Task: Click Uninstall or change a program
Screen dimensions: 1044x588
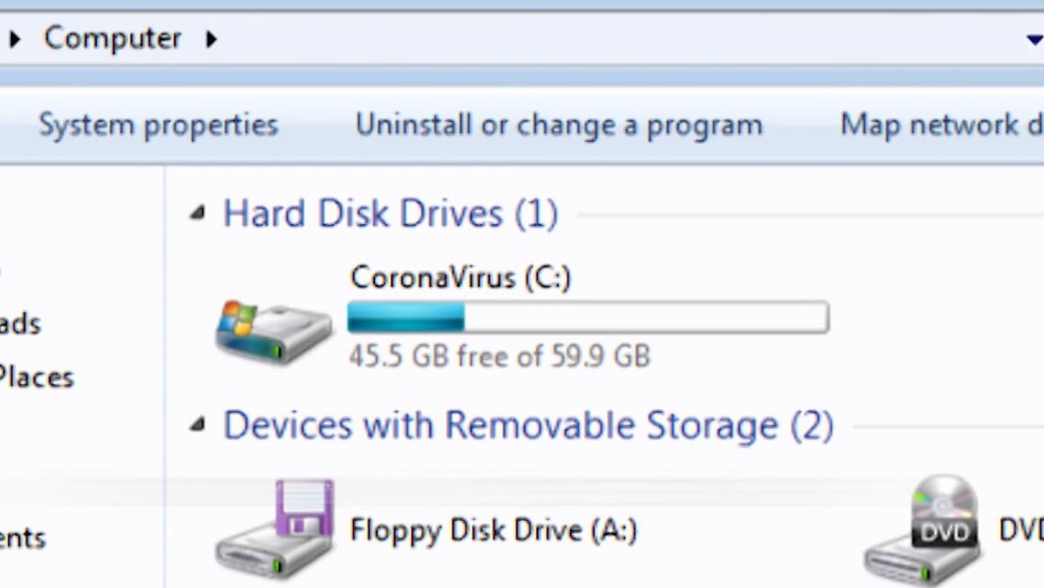Action: coord(559,125)
